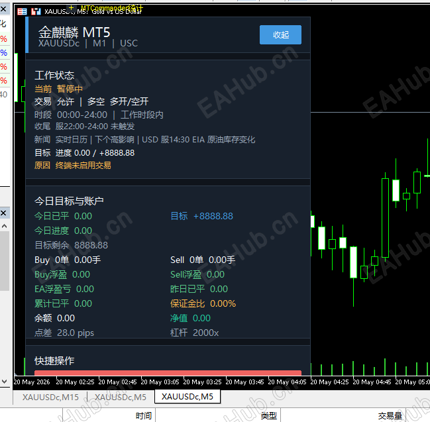
Task: Switch to the inactive XAUUSDc,M5 tab
Action: [121, 397]
